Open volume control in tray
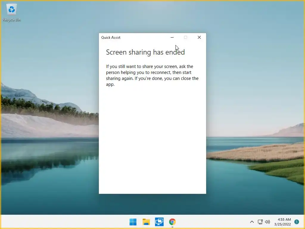Viewport: 305px width, 229px height. (x=268, y=222)
